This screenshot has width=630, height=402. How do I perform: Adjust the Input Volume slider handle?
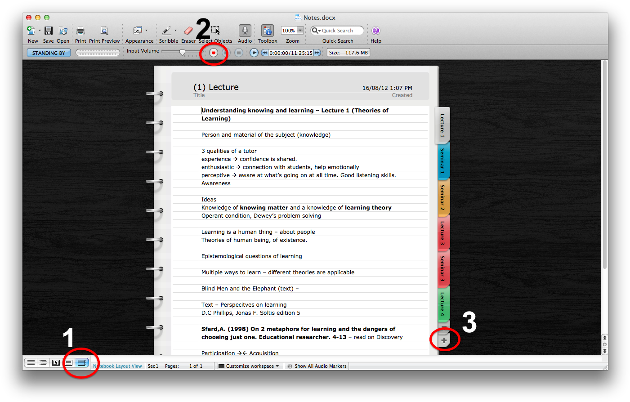182,53
